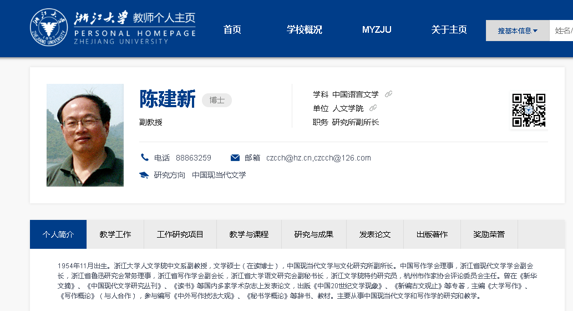The image size is (573, 311).
Task: Click the email text czcch@hz.cn,czcch@126.com
Action: pyautogui.click(x=318, y=158)
